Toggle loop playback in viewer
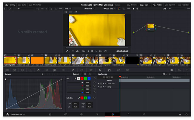 (x=106, y=51)
